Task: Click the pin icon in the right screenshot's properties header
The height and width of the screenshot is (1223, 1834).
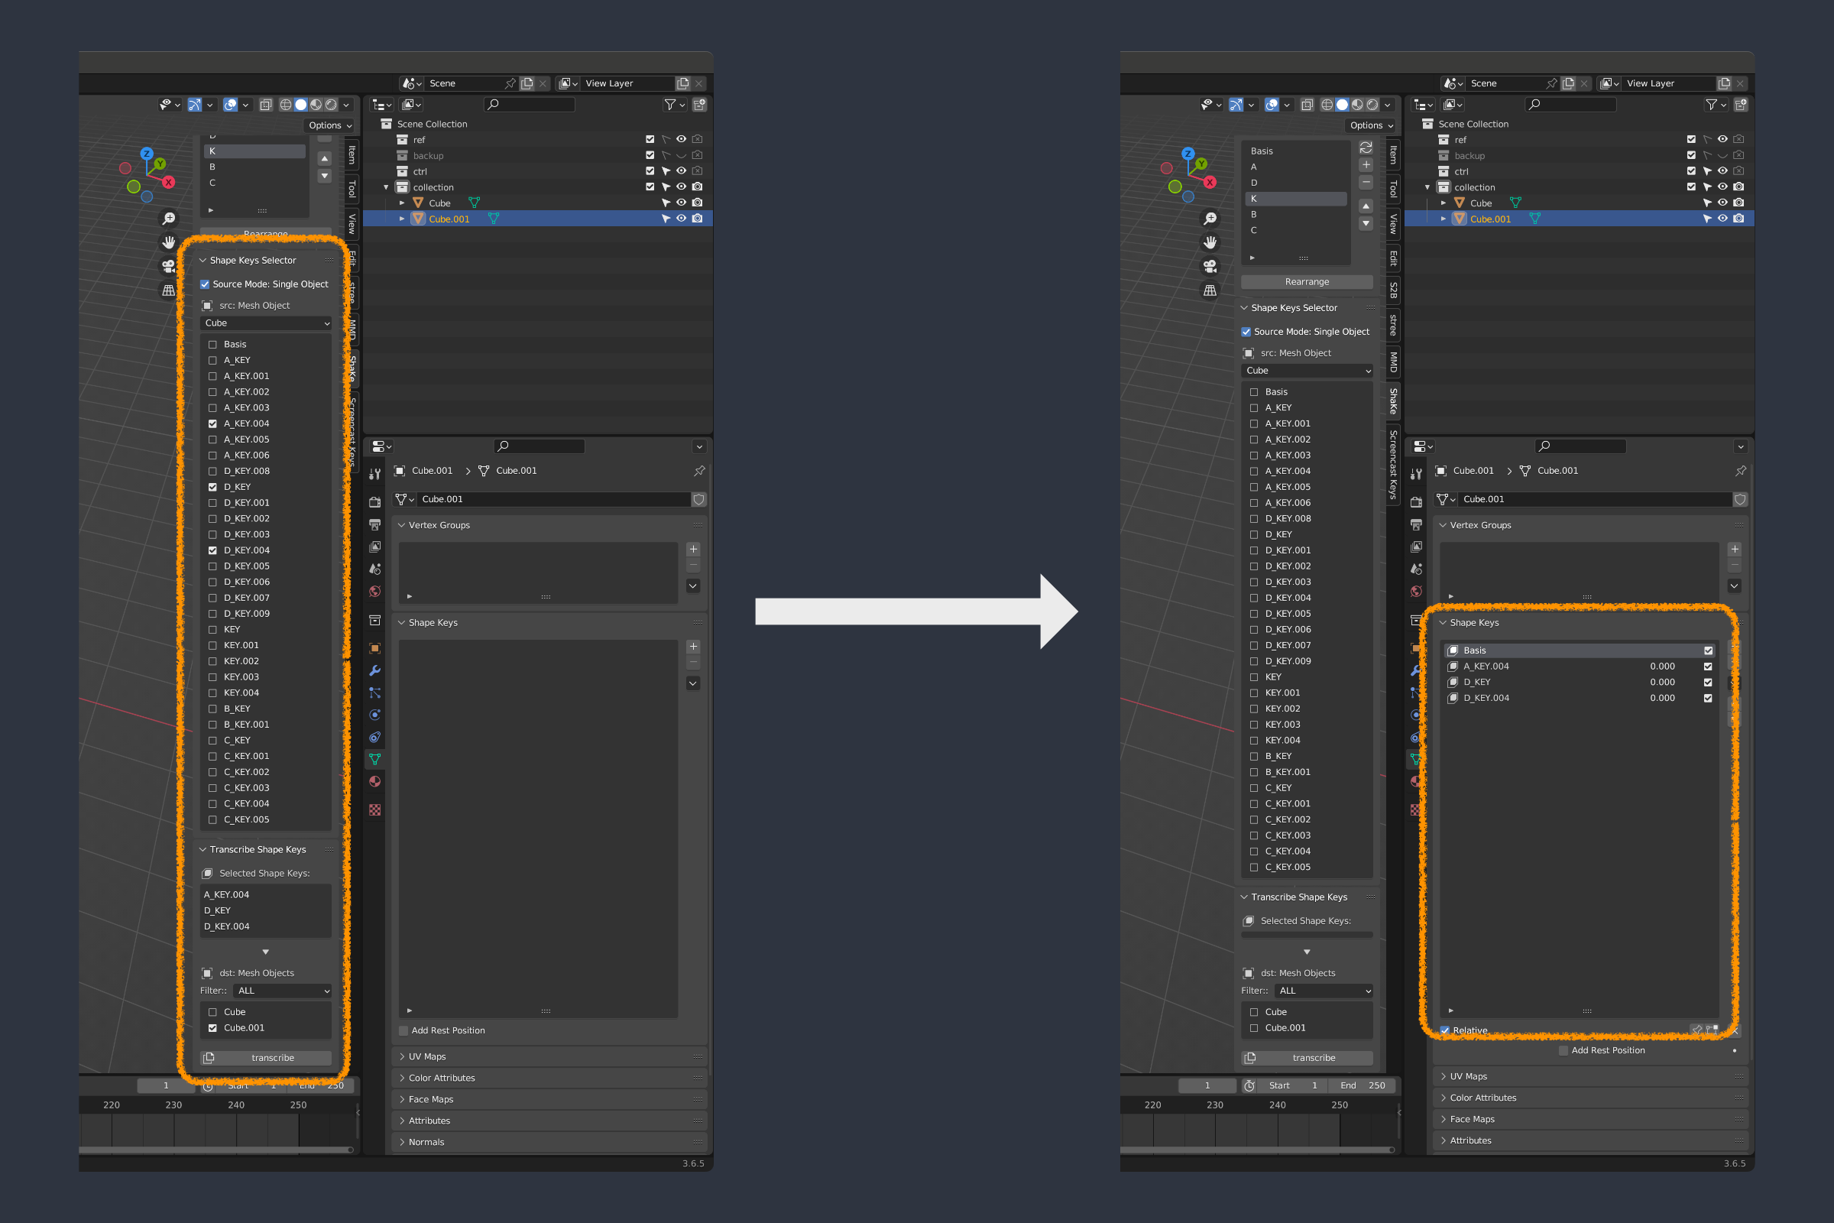Action: point(1741,470)
